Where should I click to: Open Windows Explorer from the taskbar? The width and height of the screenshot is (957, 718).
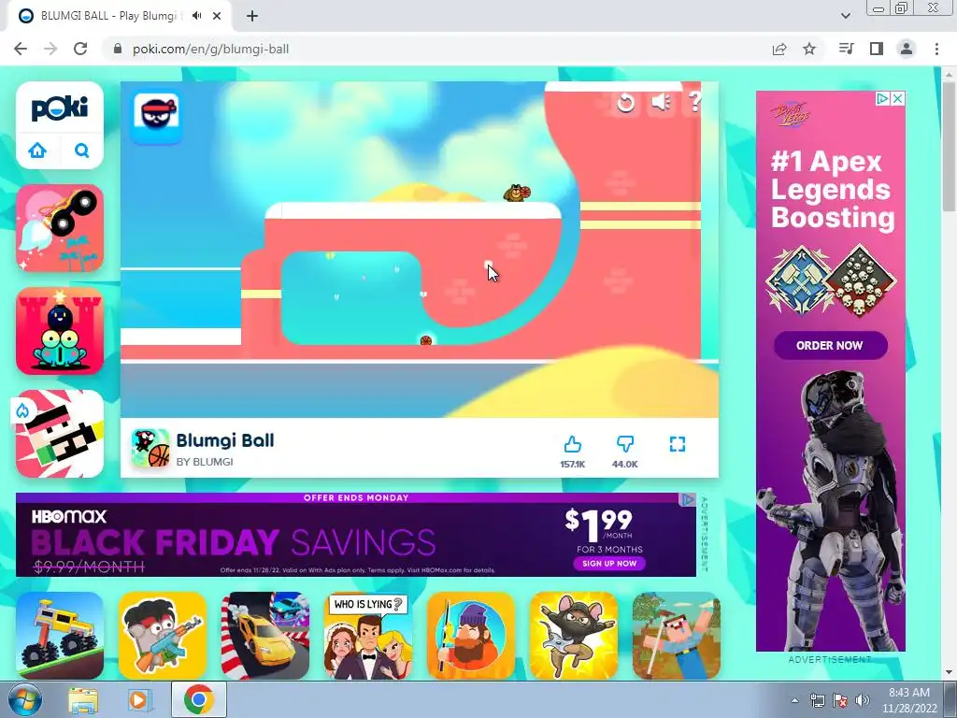(x=83, y=700)
